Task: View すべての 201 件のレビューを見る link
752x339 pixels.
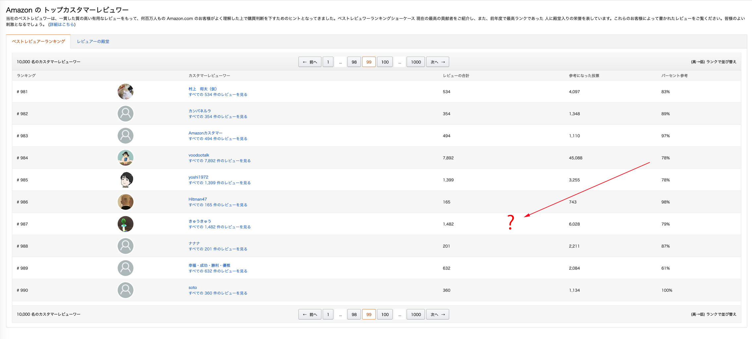Action: [218, 249]
